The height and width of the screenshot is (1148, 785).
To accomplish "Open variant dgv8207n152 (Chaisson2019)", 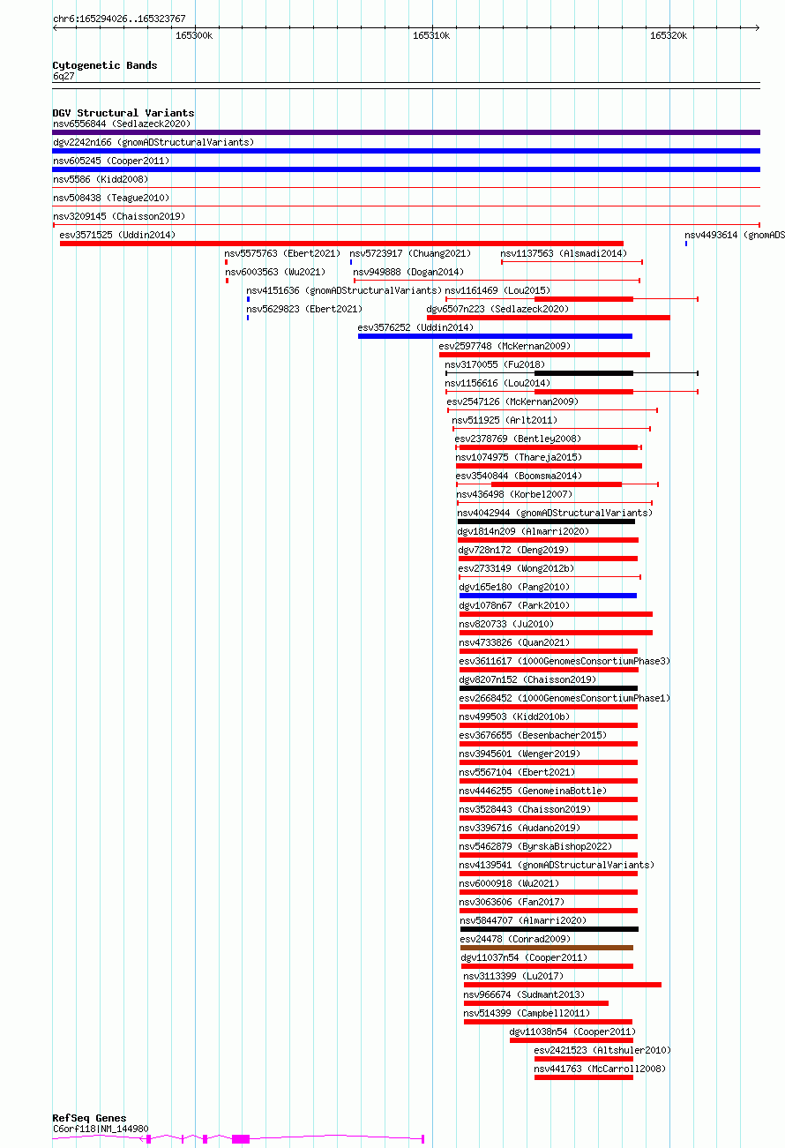I will (527, 679).
